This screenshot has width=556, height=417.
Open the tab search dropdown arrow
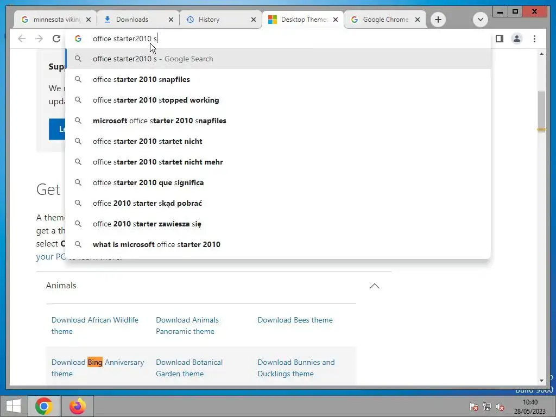tap(481, 20)
